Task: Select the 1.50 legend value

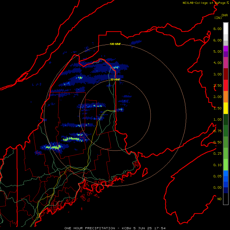Action: [x=217, y=108]
